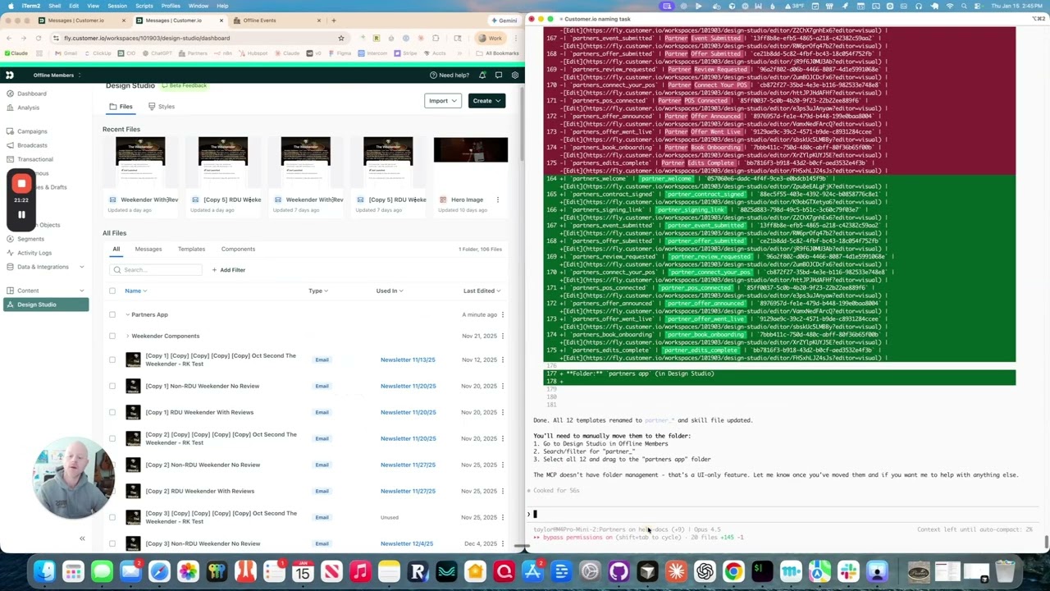Switch to the Messages filter tab
The width and height of the screenshot is (1050, 591).
coord(148,249)
